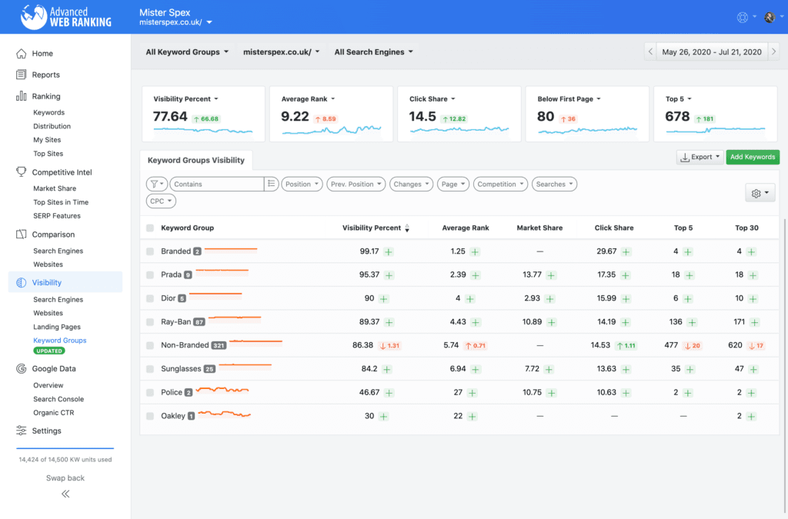
Task: Open the filter funnel icon menu
Action: pyautogui.click(x=157, y=185)
